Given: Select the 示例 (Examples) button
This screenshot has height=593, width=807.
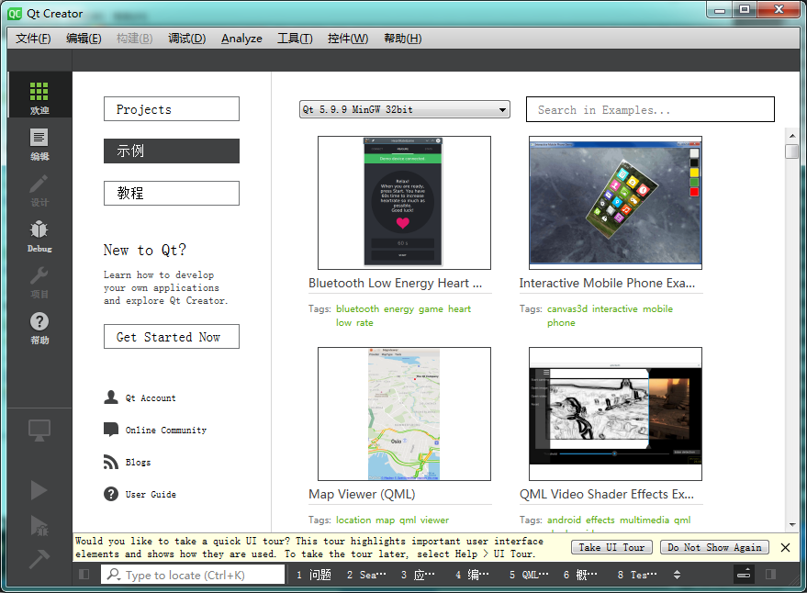Looking at the screenshot, I should [172, 151].
